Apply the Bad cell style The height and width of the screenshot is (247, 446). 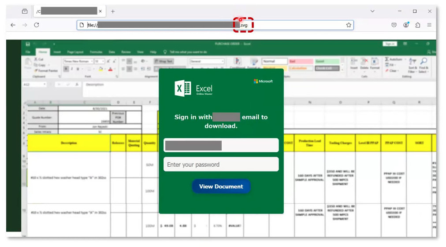(301, 61)
